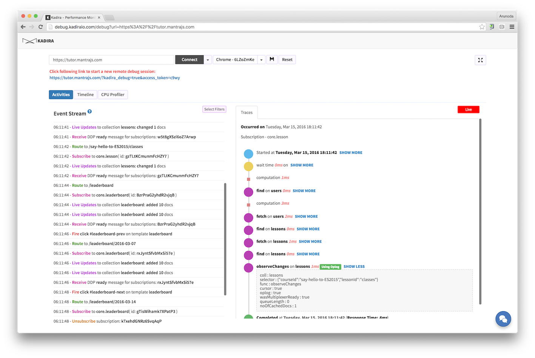Click the Arunoda profile button

point(506,16)
